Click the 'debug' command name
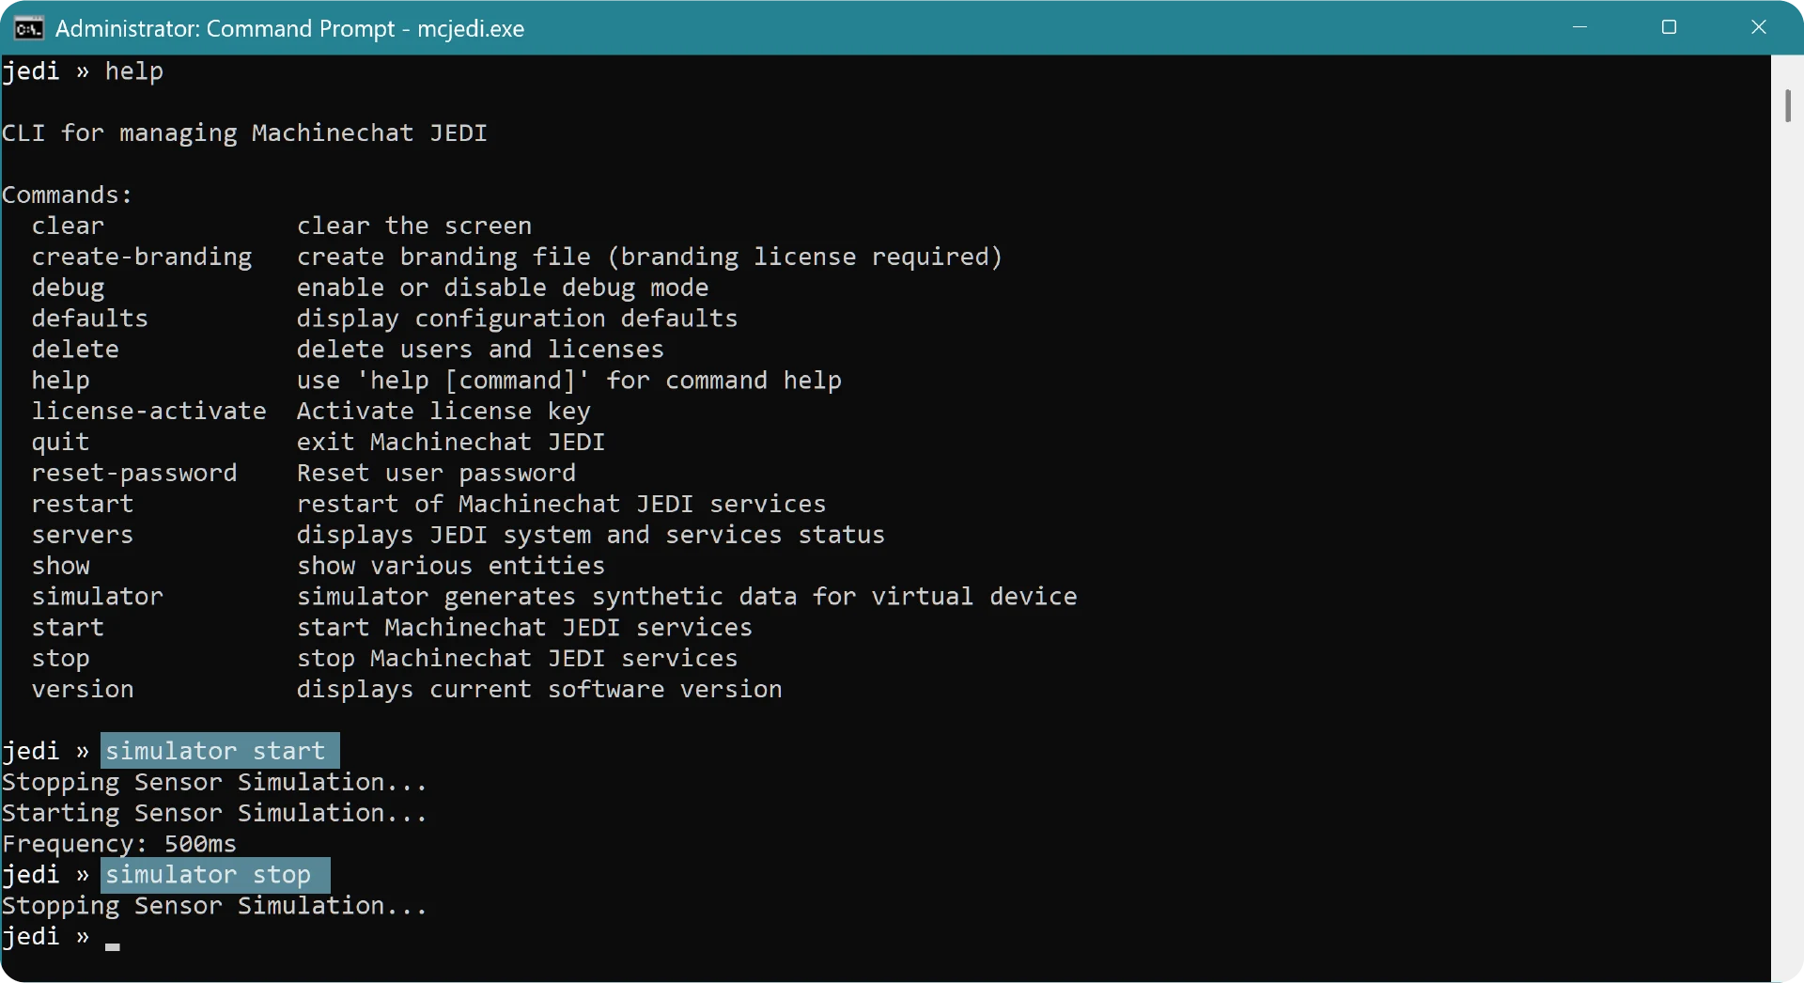Screen dimensions: 1804x983 point(68,289)
